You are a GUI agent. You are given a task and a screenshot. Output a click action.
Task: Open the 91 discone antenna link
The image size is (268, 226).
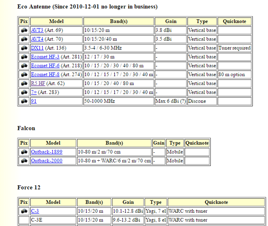pyautogui.click(x=34, y=101)
